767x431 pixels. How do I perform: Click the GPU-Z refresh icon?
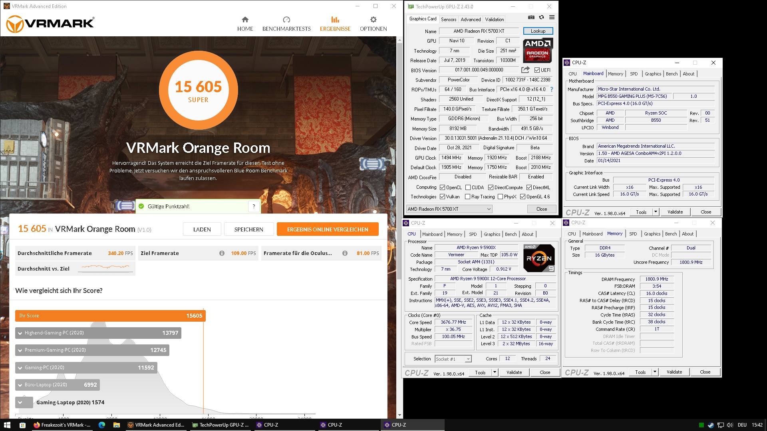[541, 18]
